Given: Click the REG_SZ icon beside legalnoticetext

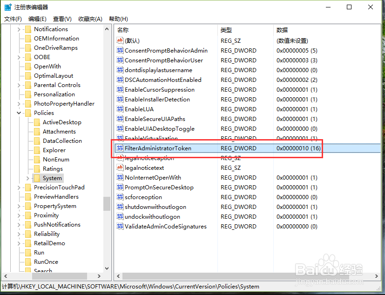Looking at the screenshot, I should 119,168.
